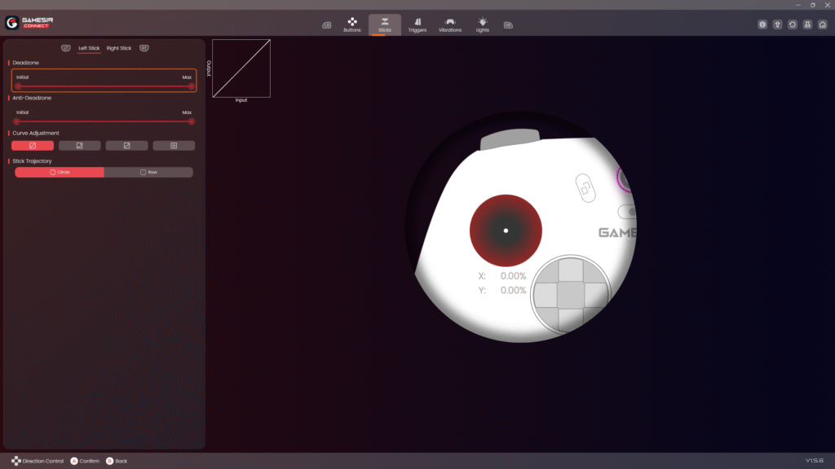Click the A Confirm hint

(x=85, y=461)
